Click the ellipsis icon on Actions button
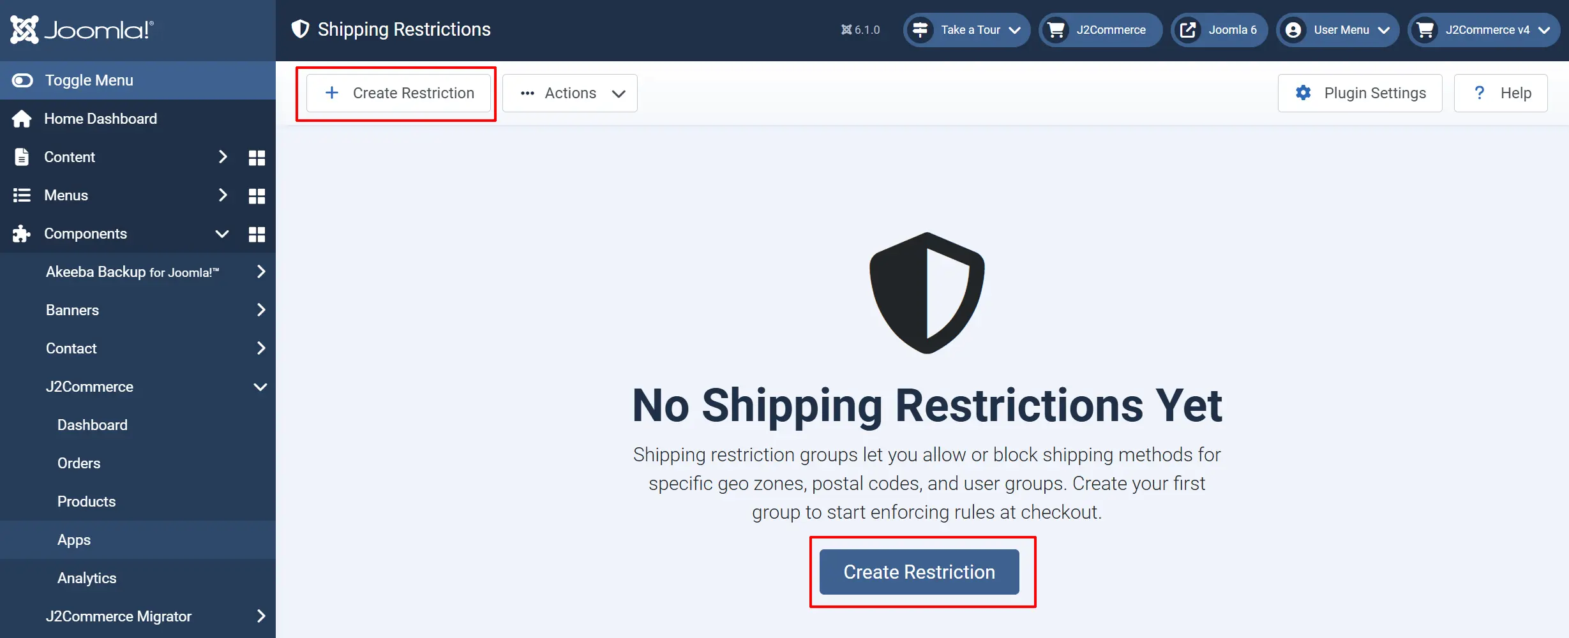Image resolution: width=1569 pixels, height=638 pixels. (x=527, y=93)
